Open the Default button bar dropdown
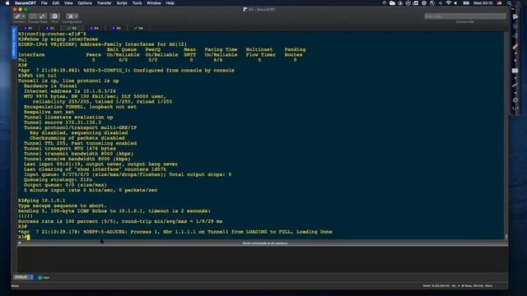Viewport: 527px width, 296px height. [x=24, y=277]
